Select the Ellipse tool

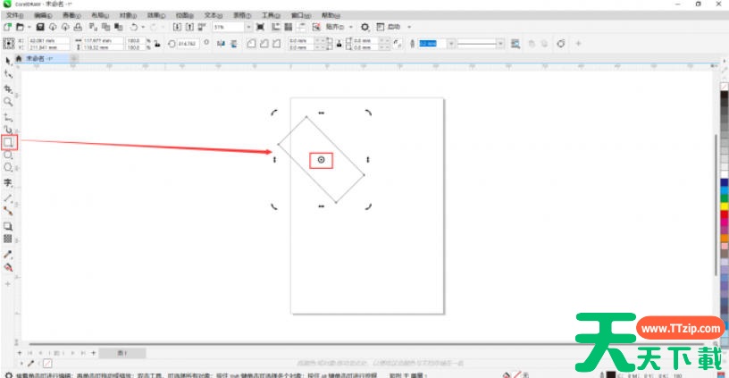click(x=9, y=155)
